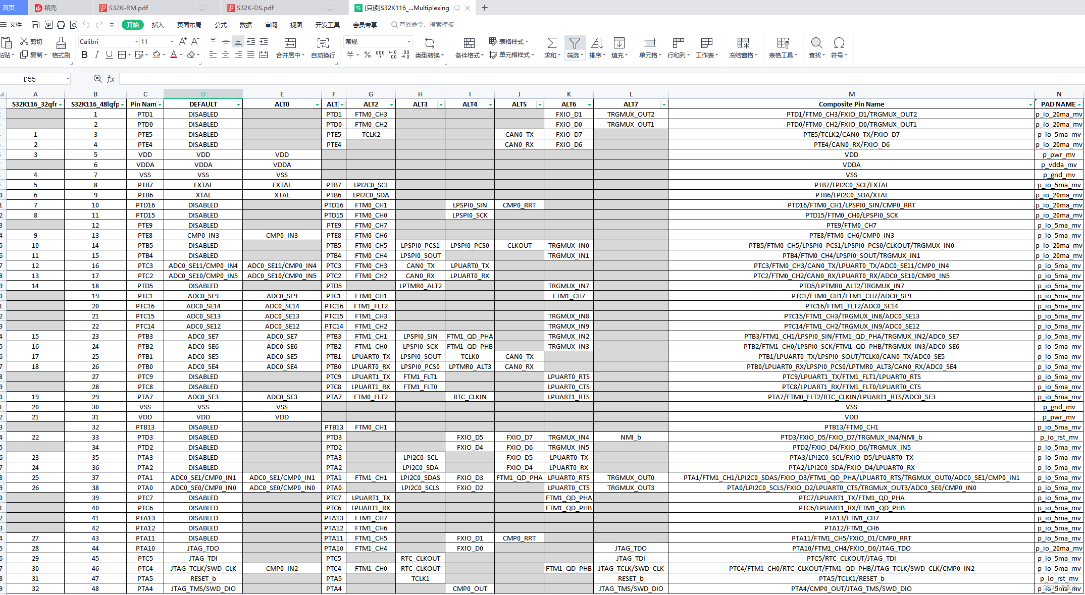1085x595 pixels.
Task: Click the Format Painter (格式刷) icon
Action: [x=61, y=43]
